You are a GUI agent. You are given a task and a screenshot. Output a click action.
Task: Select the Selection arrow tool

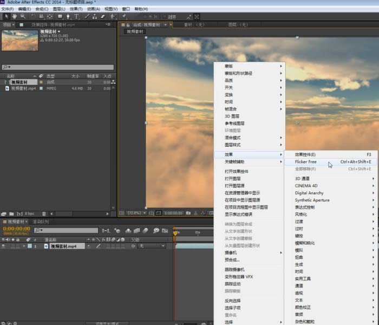coord(6,17)
